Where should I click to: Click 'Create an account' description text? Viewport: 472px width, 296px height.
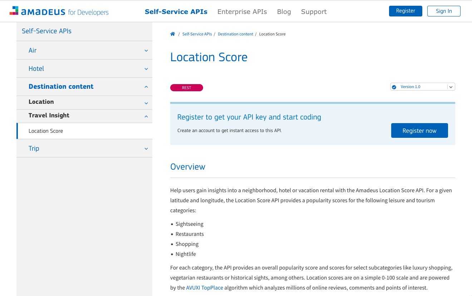[230, 131]
